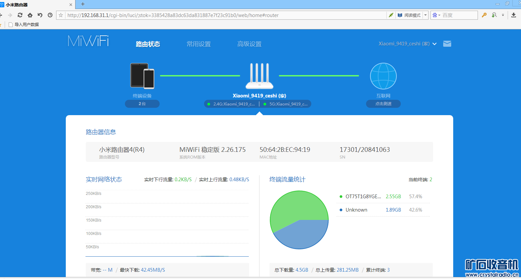Click the 累计终端 3 value
This screenshot has width=521, height=279.
click(389, 270)
